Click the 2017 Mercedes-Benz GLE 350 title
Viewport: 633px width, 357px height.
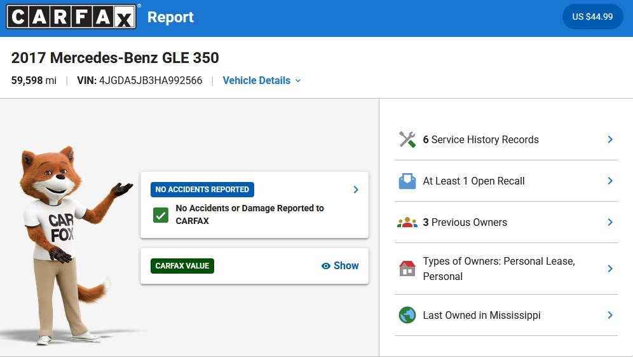(115, 58)
